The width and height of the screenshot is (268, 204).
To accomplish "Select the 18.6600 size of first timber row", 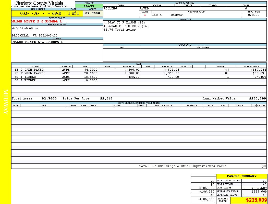I will tap(91, 77).
